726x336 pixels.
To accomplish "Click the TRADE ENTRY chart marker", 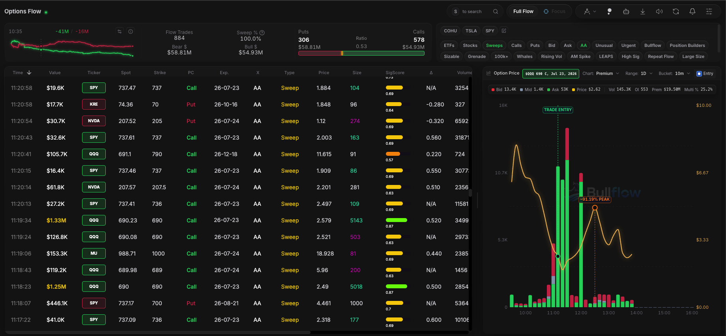I will pos(558,110).
